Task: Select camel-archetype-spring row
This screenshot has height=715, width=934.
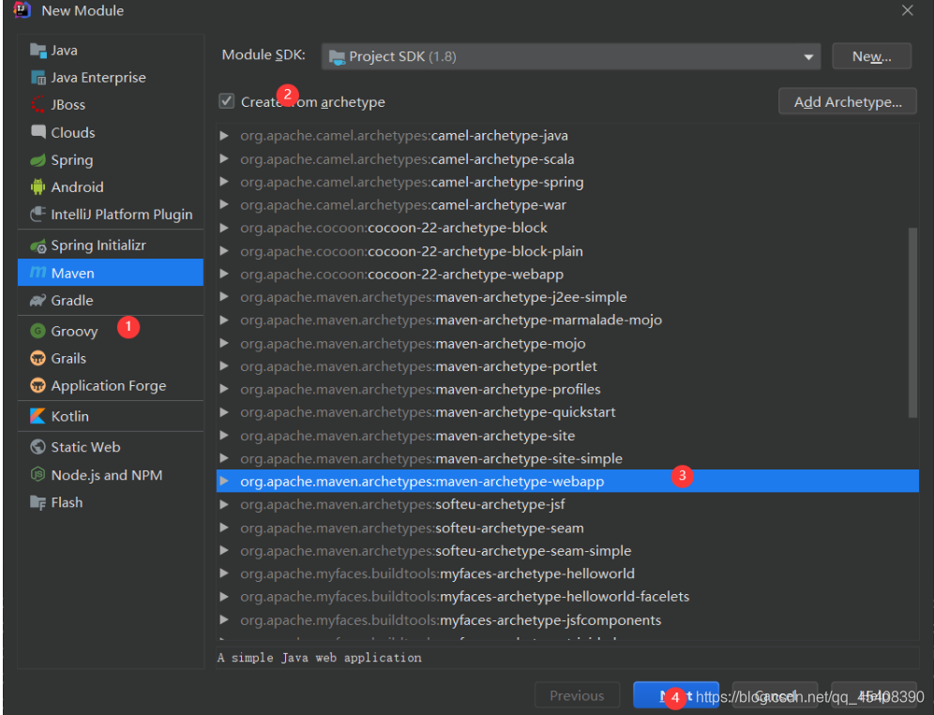Action: click(x=567, y=182)
